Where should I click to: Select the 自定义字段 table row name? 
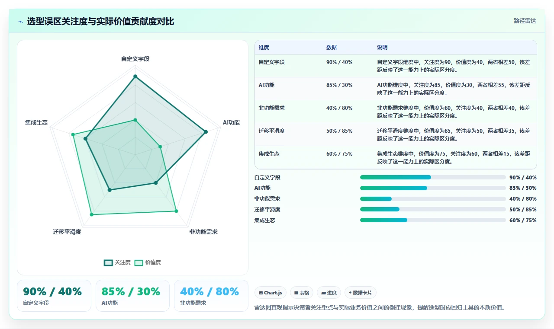272,62
